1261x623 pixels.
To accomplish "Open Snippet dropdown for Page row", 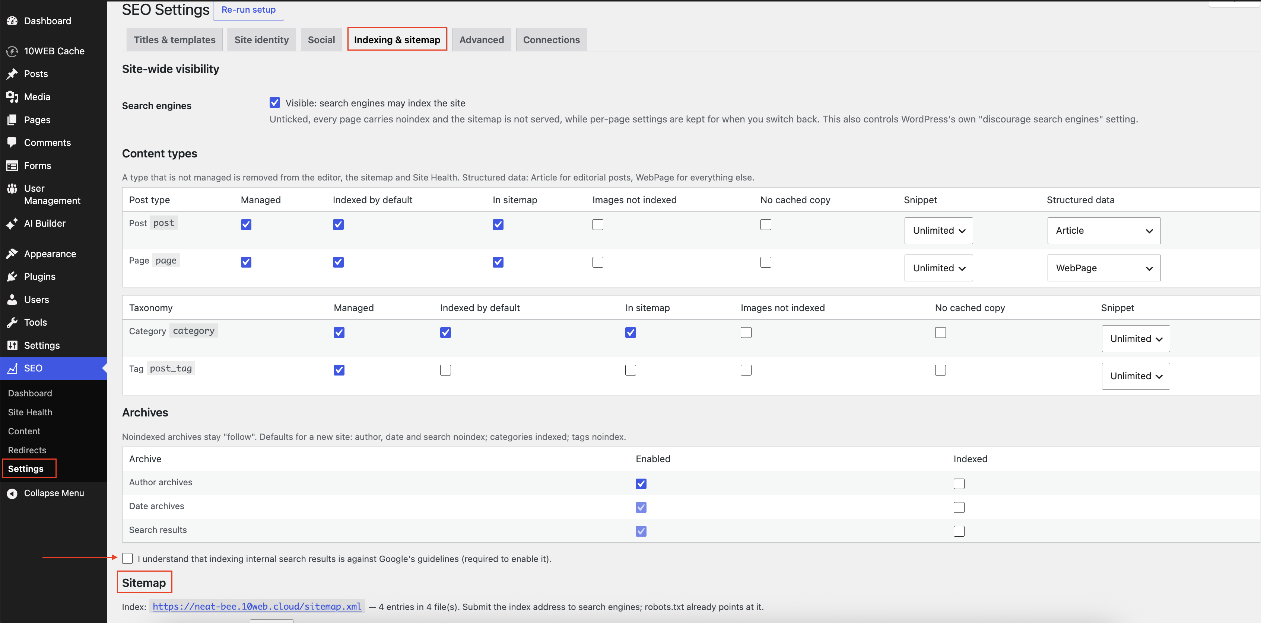I will tap(938, 268).
